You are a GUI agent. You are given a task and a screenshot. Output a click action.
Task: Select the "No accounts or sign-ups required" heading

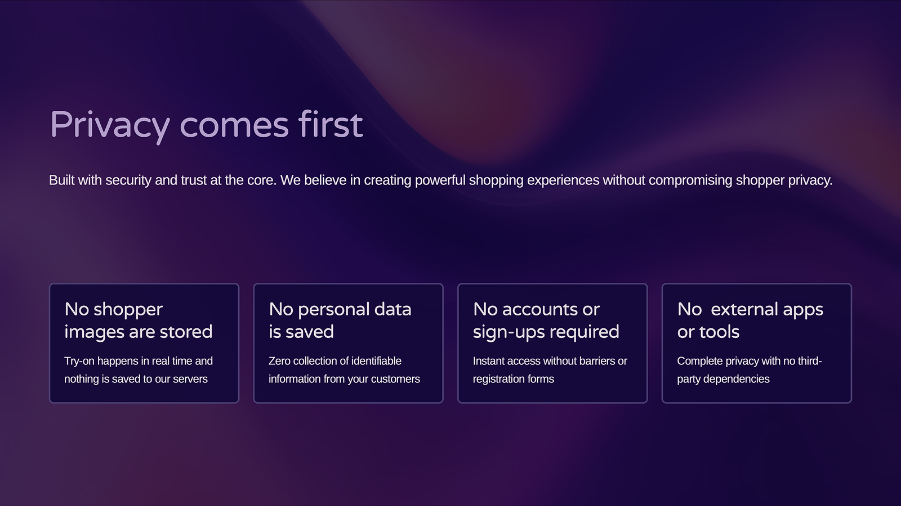tap(546, 320)
